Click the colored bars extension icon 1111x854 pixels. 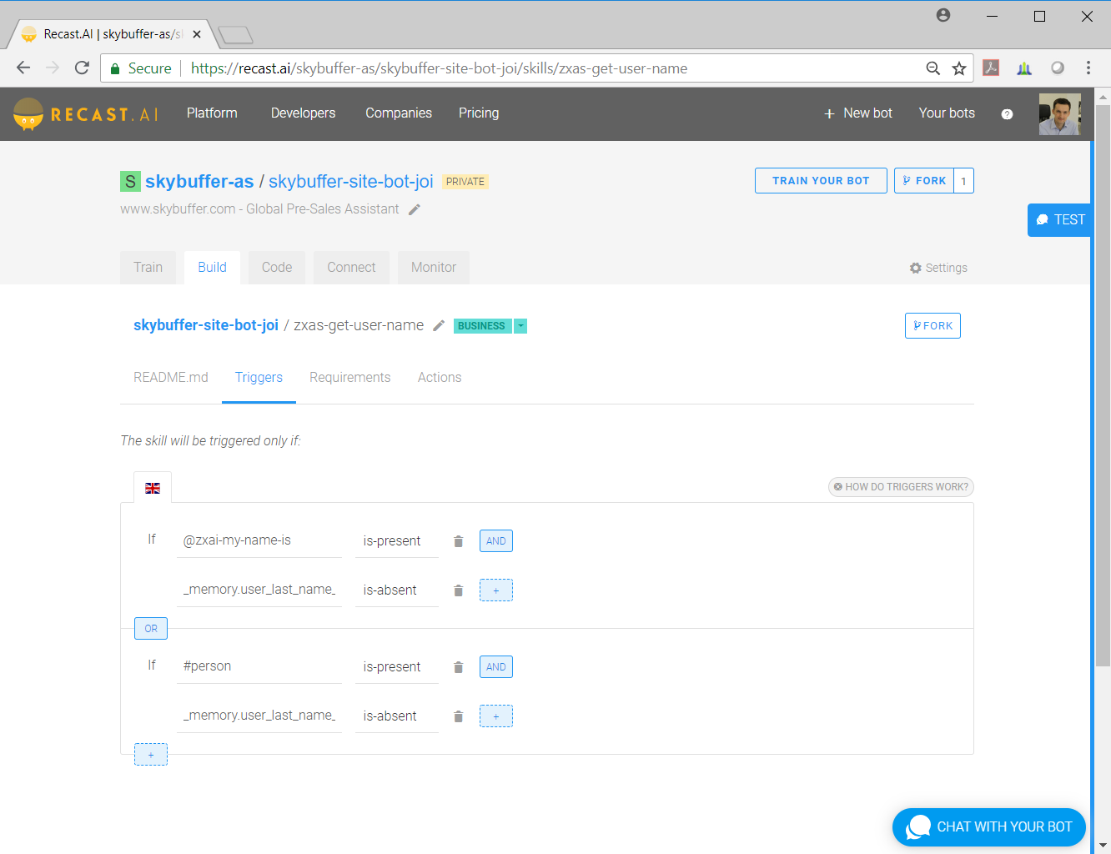(x=1024, y=68)
